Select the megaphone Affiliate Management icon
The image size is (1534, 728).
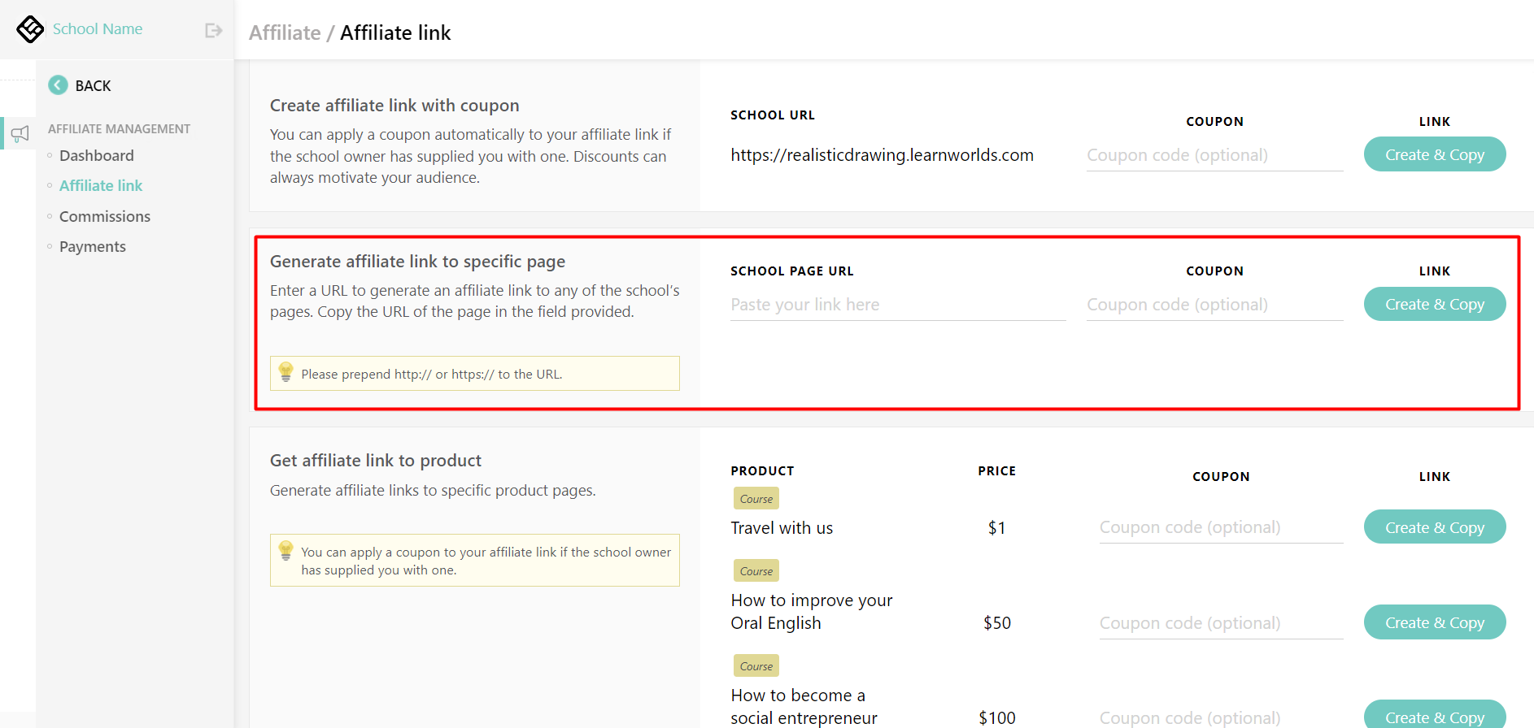pos(20,132)
